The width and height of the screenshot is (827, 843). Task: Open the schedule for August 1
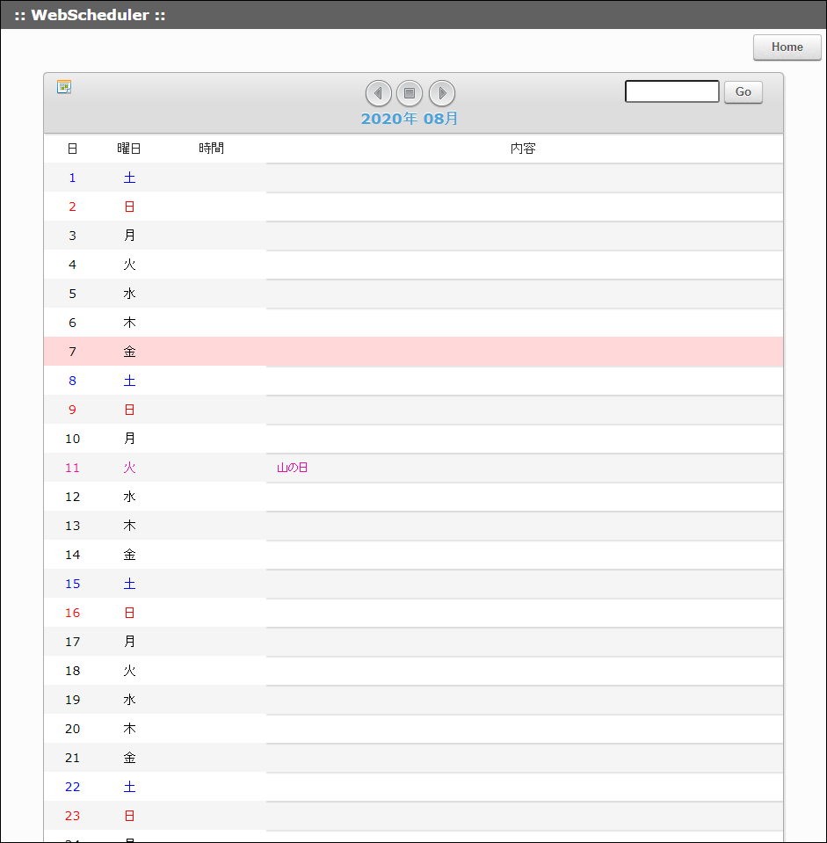point(72,177)
